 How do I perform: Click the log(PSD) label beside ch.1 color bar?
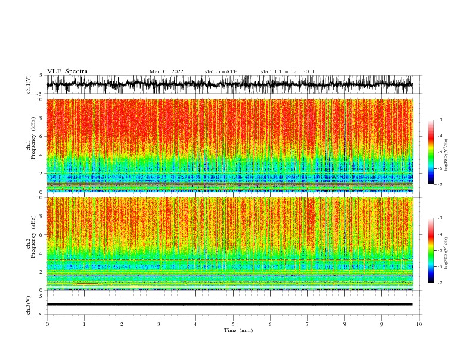point(446,155)
